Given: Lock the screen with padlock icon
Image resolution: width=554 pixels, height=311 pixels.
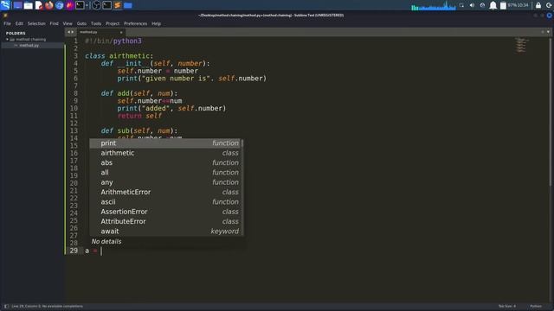Looking at the screenshot, I should pyautogui.click(x=538, y=5).
